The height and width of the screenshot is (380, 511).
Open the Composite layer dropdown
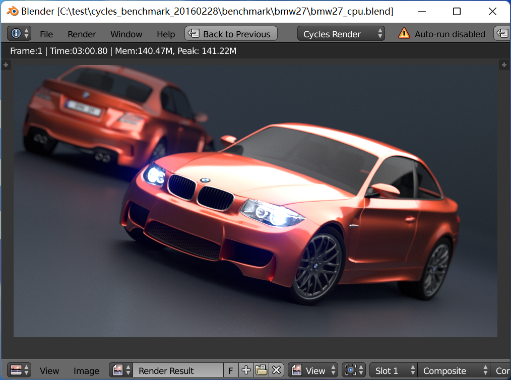[x=454, y=370]
